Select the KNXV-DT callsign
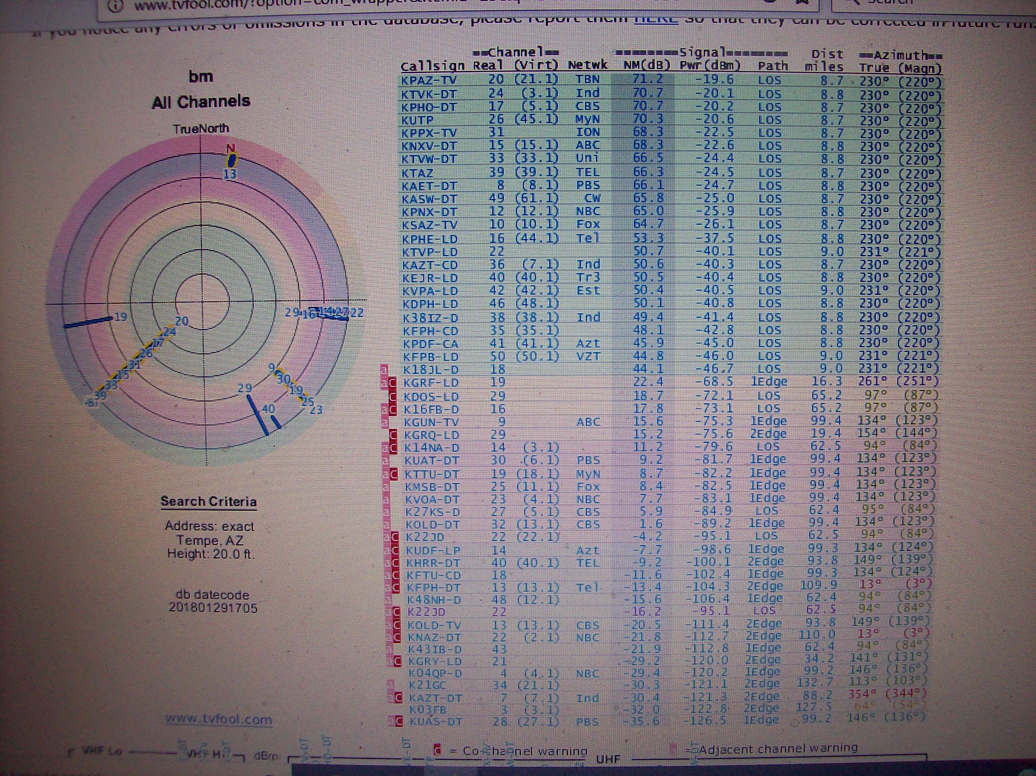The height and width of the screenshot is (776, 1036). 429,147
